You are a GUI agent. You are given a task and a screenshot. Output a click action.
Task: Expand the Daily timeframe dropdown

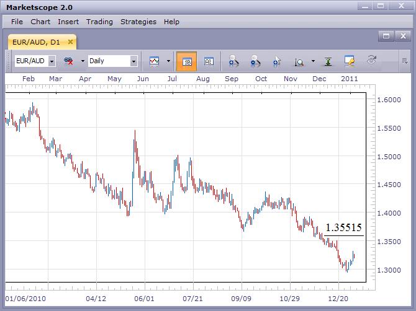pyautogui.click(x=133, y=61)
